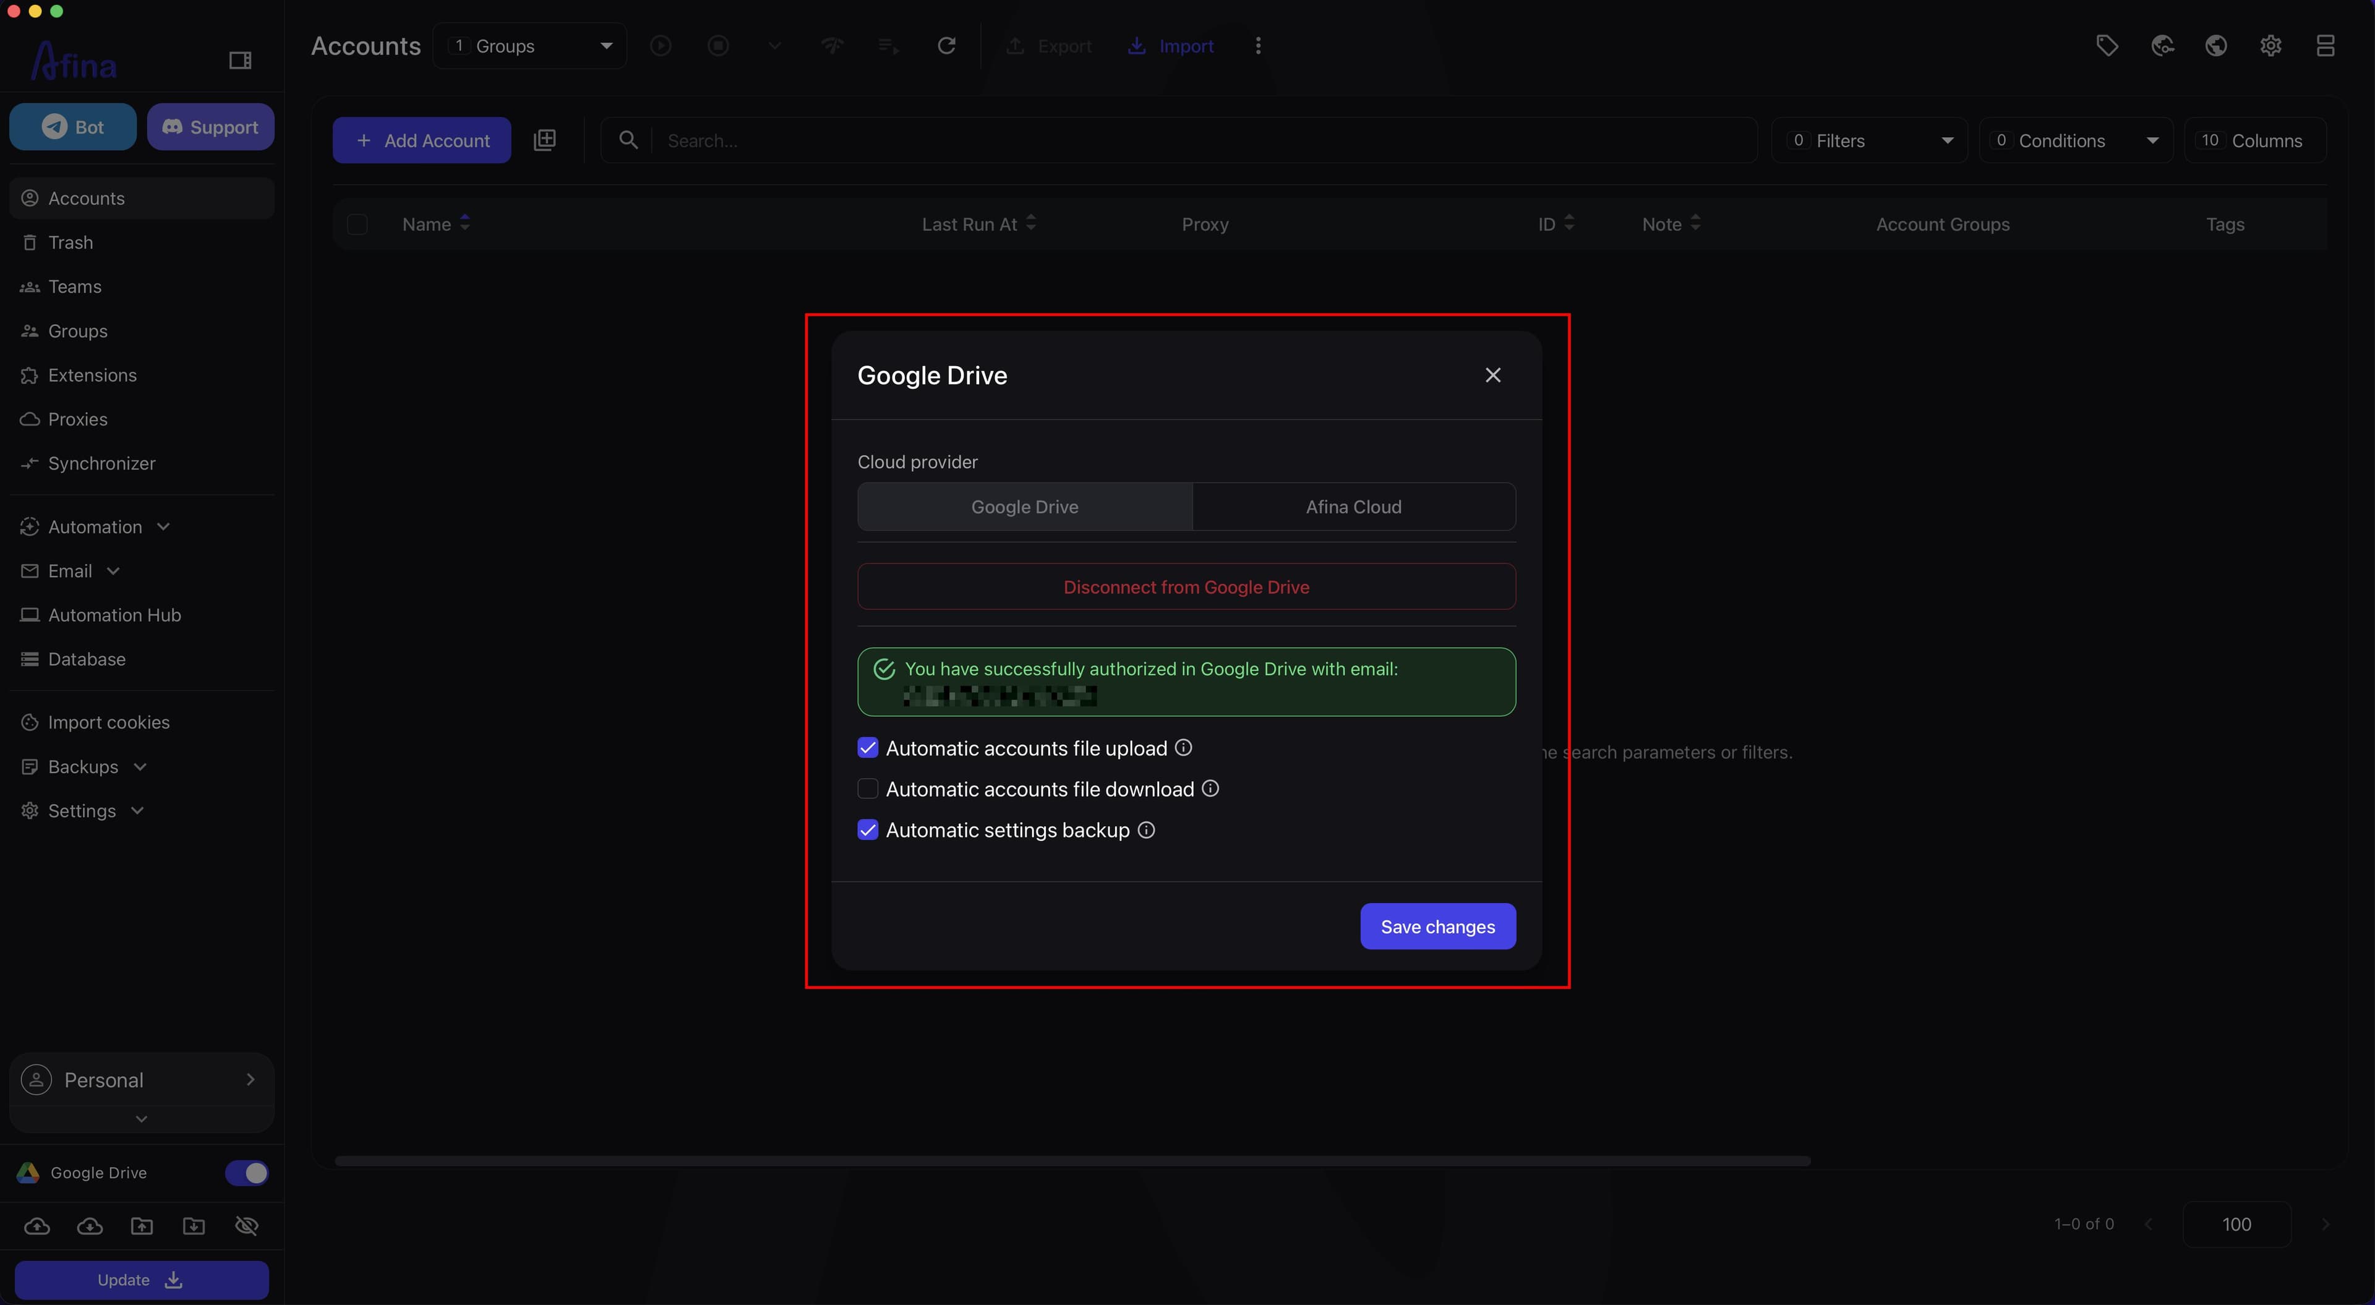The width and height of the screenshot is (2375, 1305).
Task: Expand chevron below Personal workspace
Action: (x=141, y=1119)
